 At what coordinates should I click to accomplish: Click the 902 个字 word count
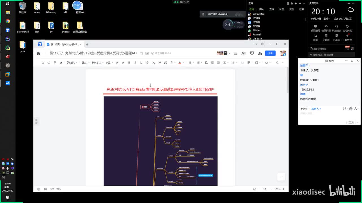pos(56,189)
